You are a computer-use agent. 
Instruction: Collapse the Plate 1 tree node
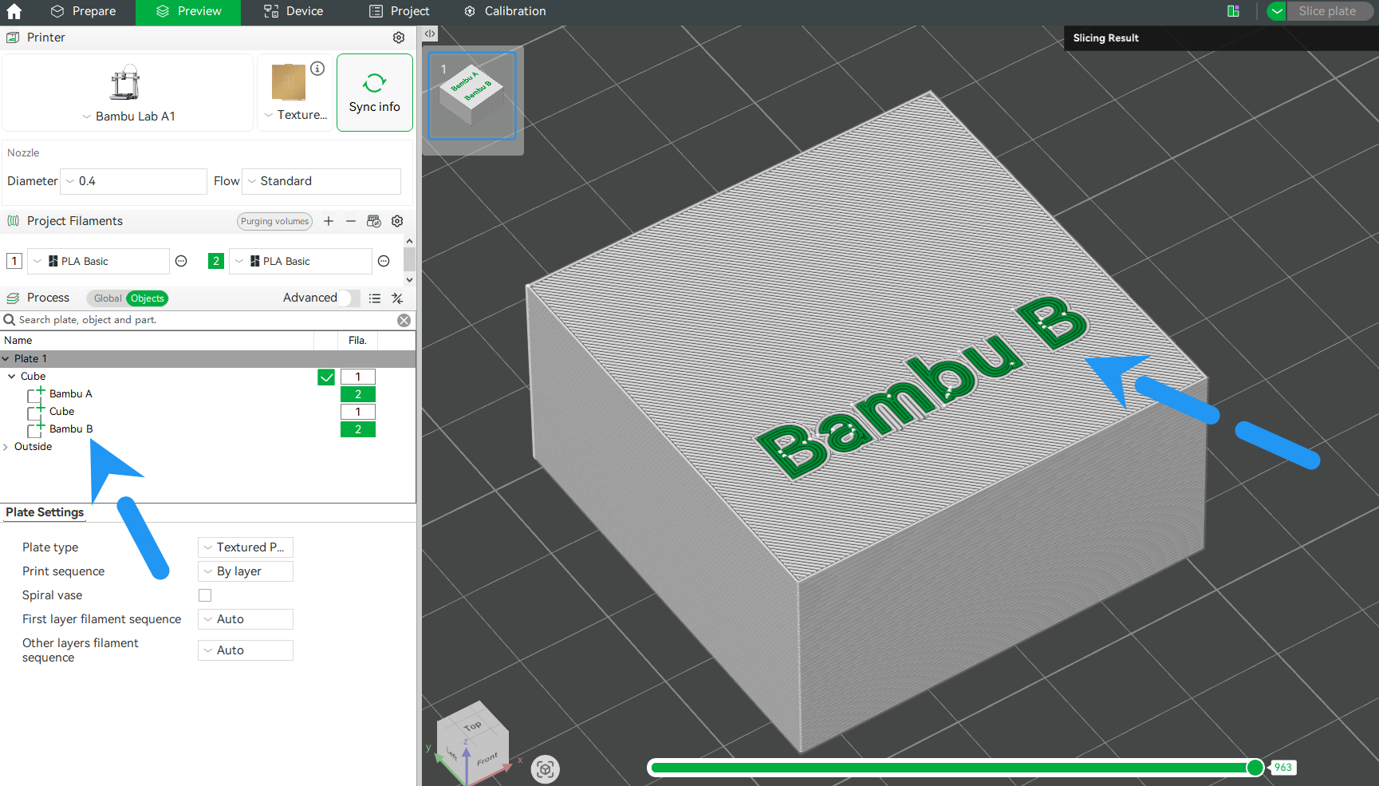6,359
